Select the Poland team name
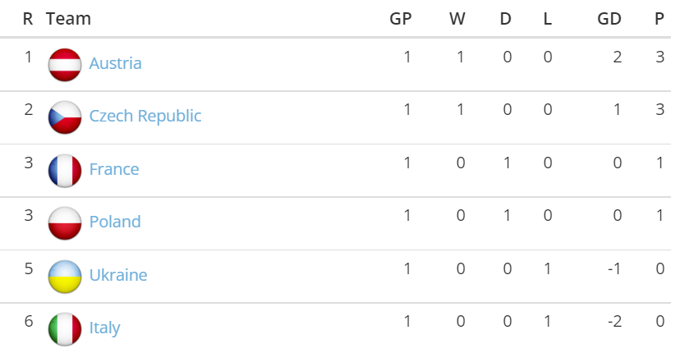 [x=114, y=222]
